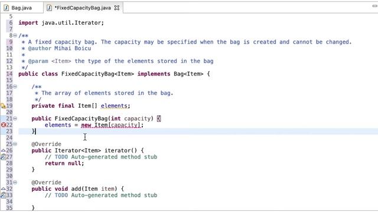Click the comment 'The array of elements stored in the bag.'
The height and width of the screenshot is (212, 378).
tap(107, 93)
